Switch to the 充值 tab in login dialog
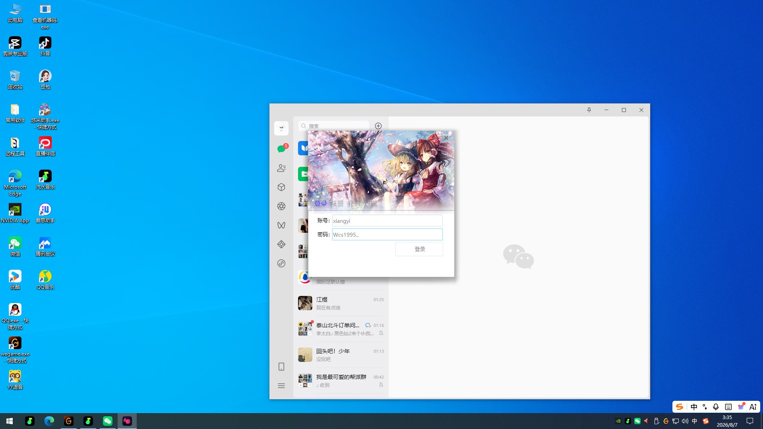 pos(354,203)
